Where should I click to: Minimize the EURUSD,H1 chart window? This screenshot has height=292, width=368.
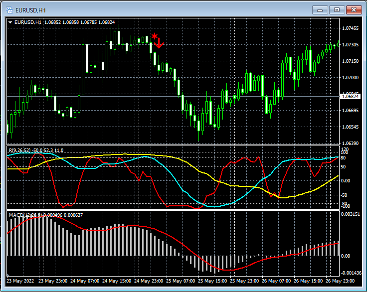tap(320, 9)
